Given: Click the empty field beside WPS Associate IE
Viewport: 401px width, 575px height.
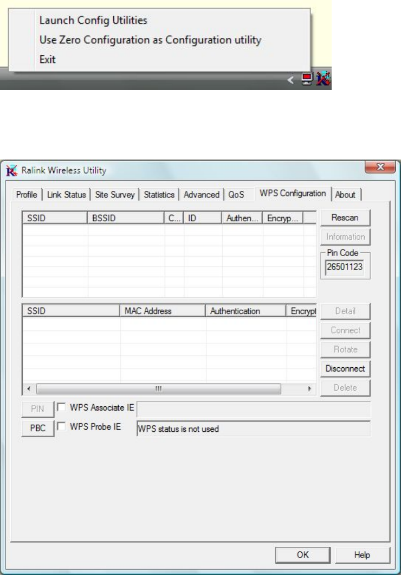Looking at the screenshot, I should [x=254, y=409].
